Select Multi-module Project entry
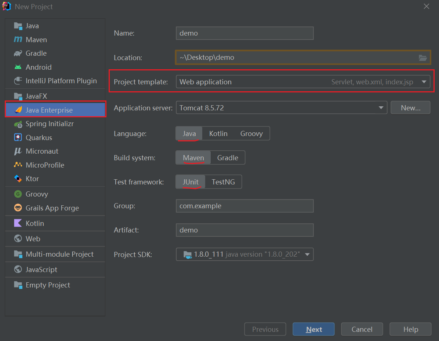The height and width of the screenshot is (341, 439). click(55, 254)
